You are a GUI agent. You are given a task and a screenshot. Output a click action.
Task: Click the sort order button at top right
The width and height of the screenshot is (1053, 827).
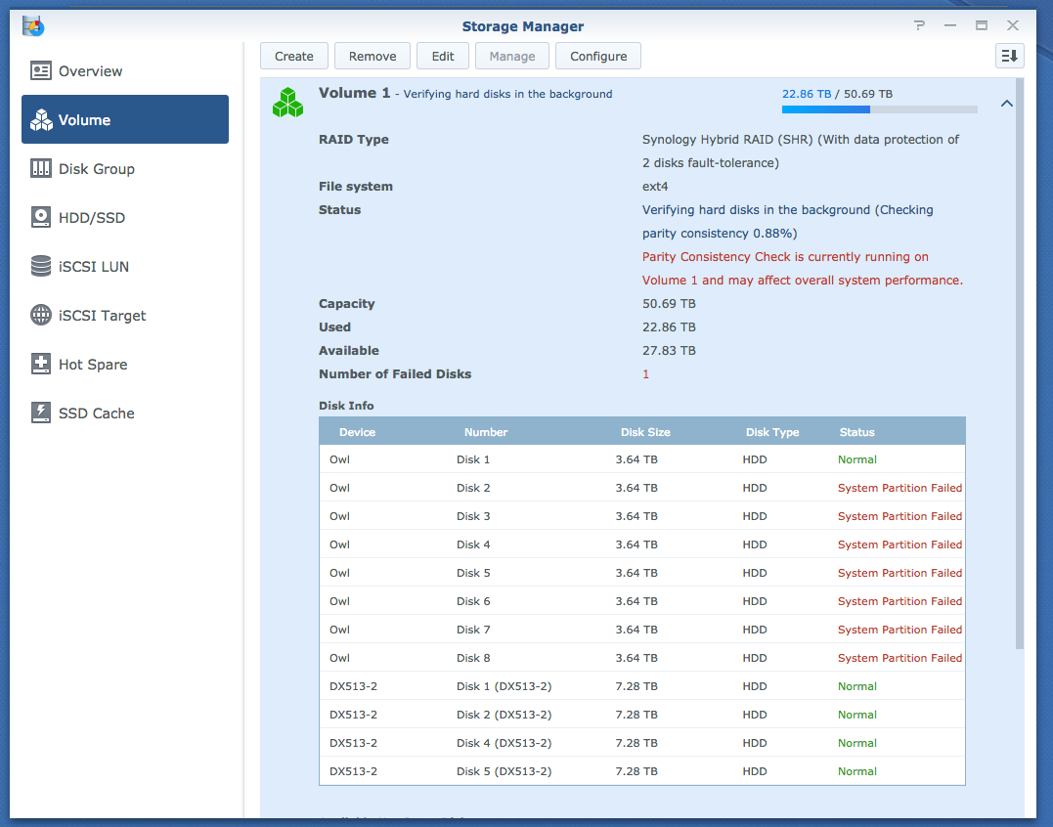coord(1009,57)
